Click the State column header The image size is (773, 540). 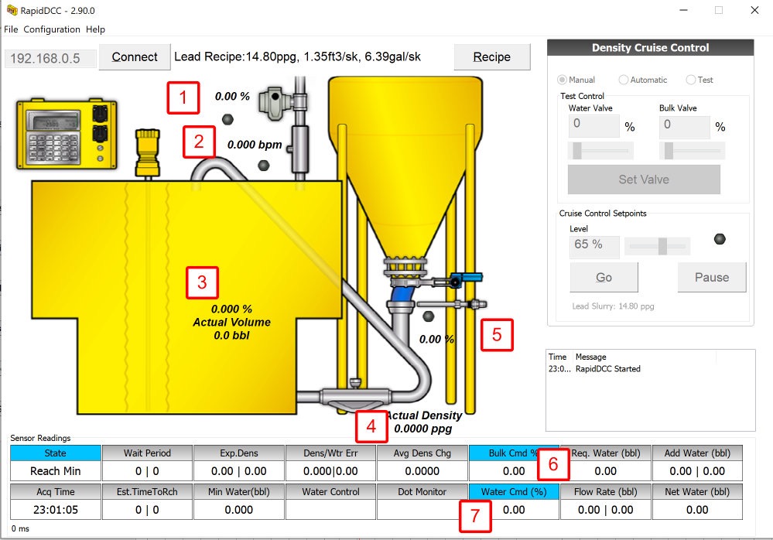(55, 453)
